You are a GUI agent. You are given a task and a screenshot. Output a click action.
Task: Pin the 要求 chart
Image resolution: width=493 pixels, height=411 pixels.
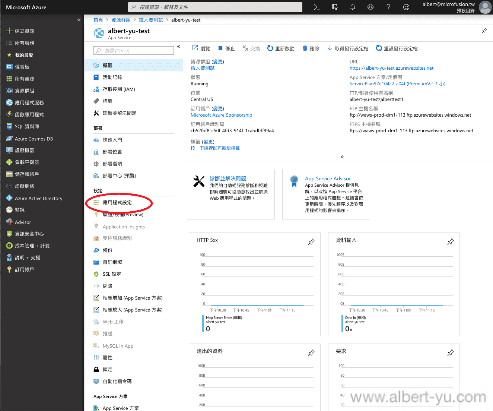(x=451, y=353)
